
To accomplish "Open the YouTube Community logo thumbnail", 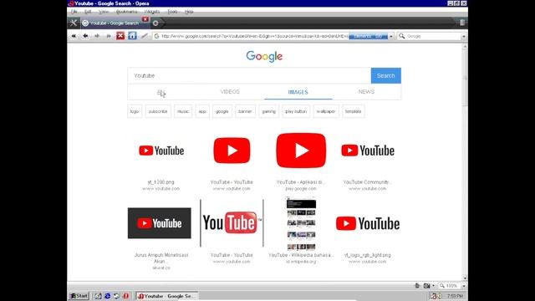I will click(368, 150).
